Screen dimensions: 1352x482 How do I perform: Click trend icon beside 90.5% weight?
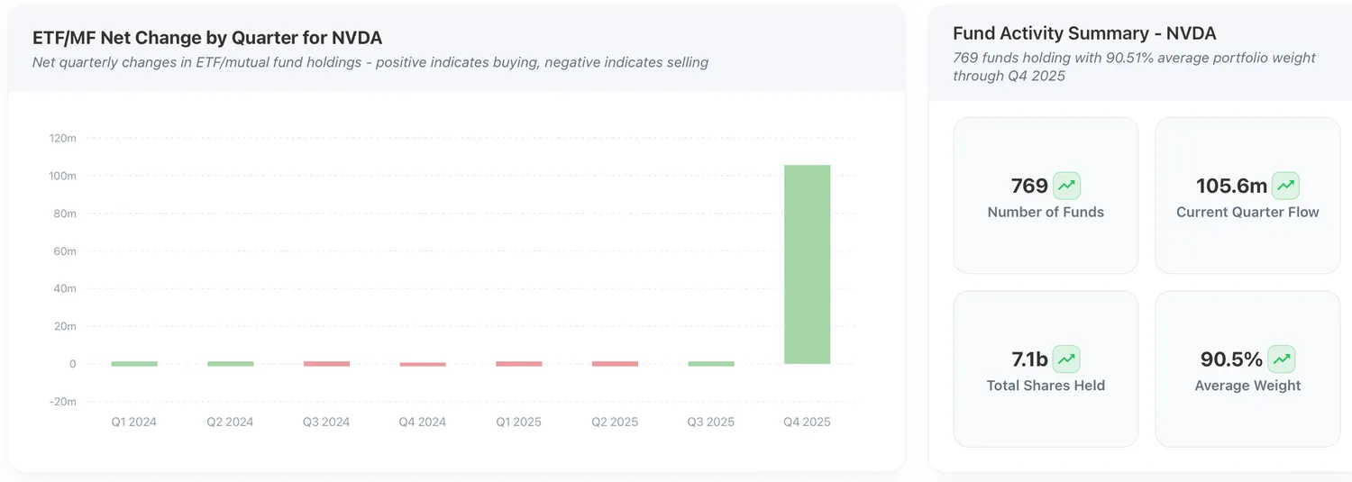coord(1282,359)
